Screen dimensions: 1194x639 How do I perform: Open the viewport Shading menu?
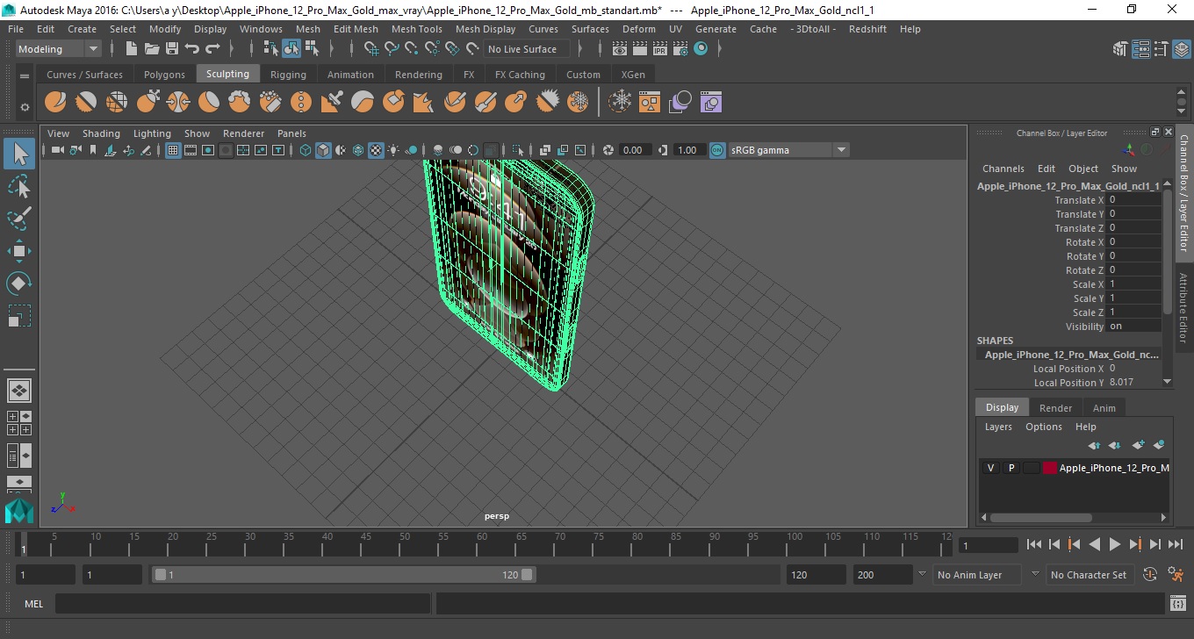point(101,133)
